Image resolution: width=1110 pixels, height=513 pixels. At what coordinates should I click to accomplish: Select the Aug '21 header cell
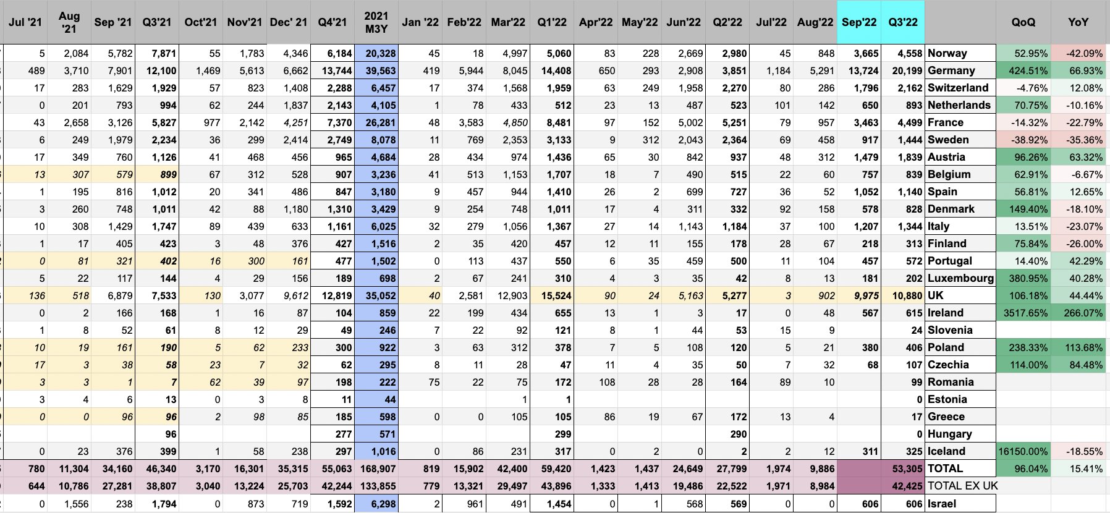[x=69, y=22]
